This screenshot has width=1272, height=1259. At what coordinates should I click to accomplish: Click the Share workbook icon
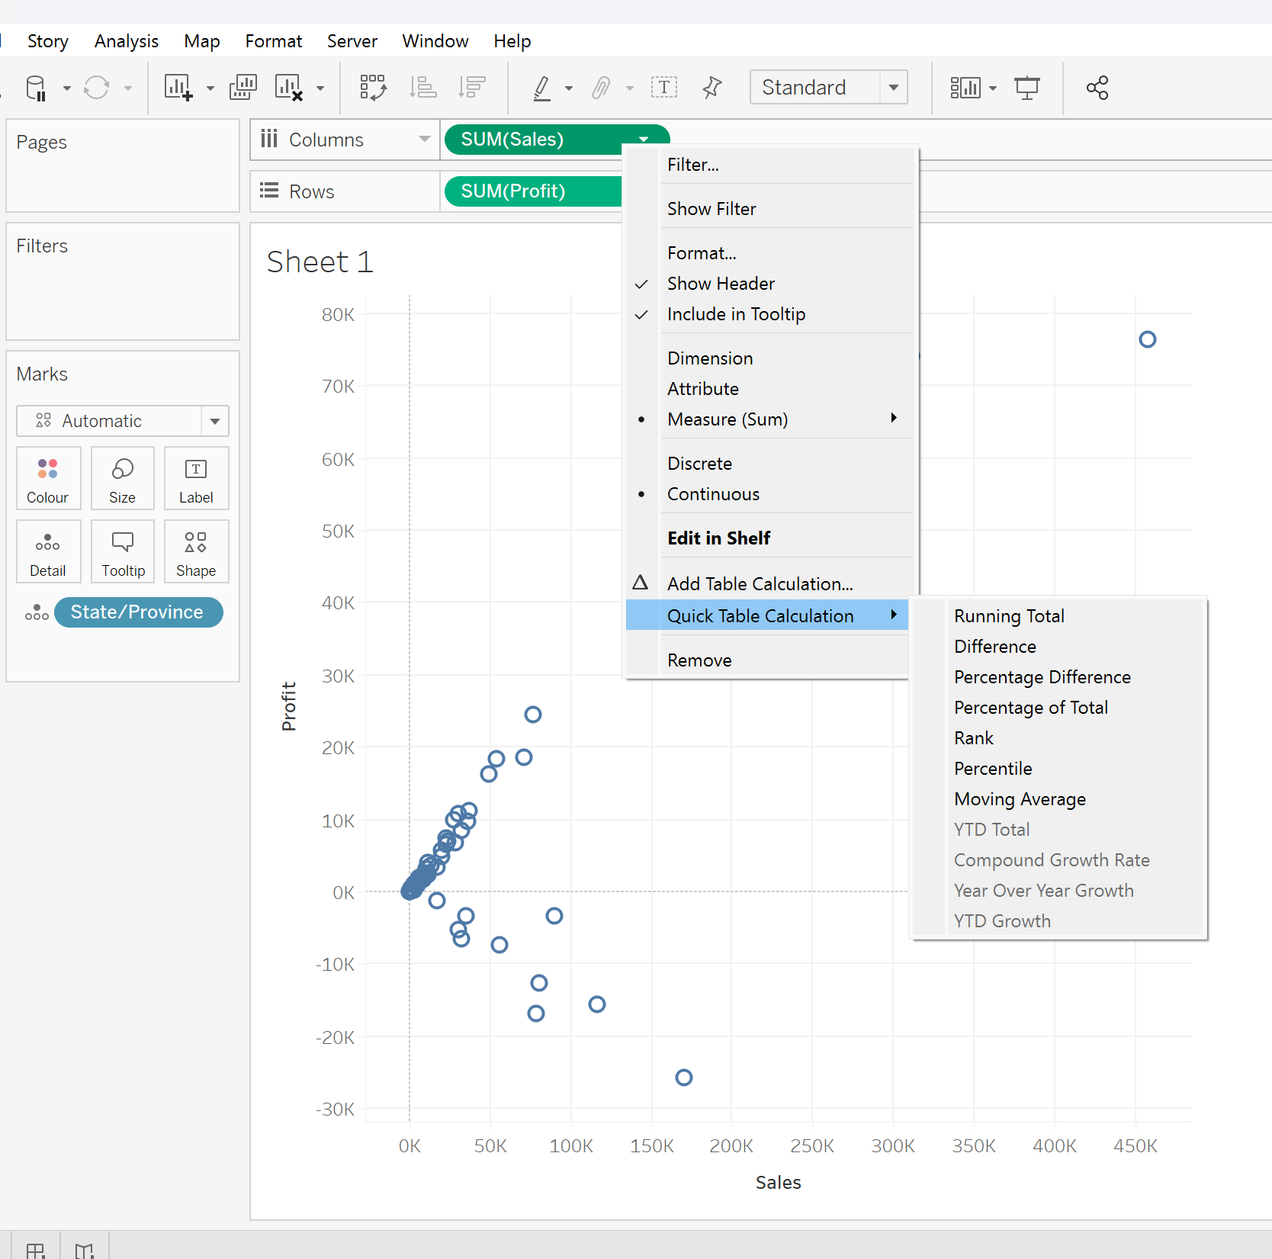1097,88
